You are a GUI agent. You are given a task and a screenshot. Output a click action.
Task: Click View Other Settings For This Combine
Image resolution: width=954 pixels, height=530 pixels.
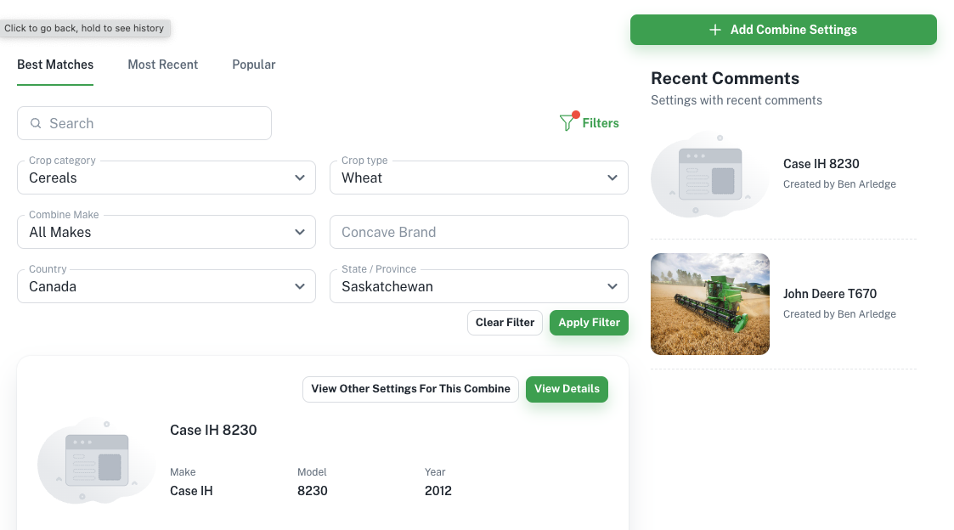pos(410,389)
